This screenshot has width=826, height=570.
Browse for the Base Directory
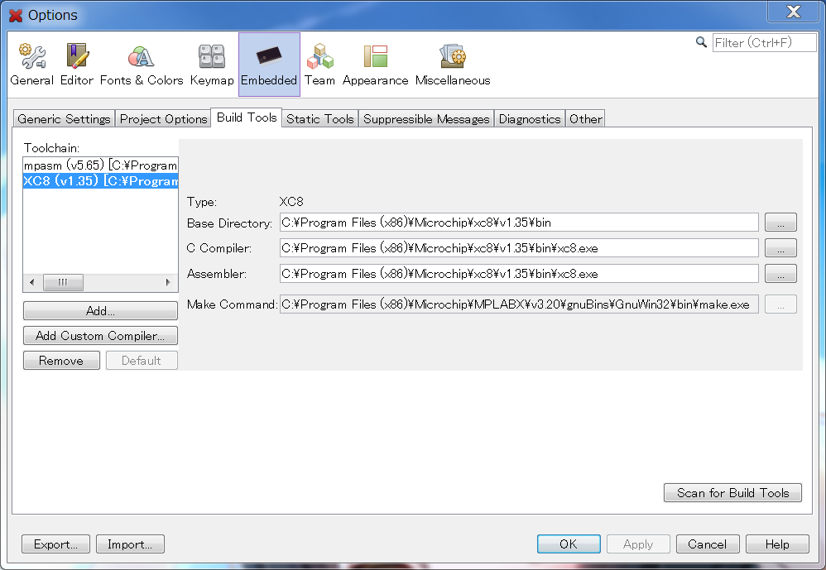780,223
